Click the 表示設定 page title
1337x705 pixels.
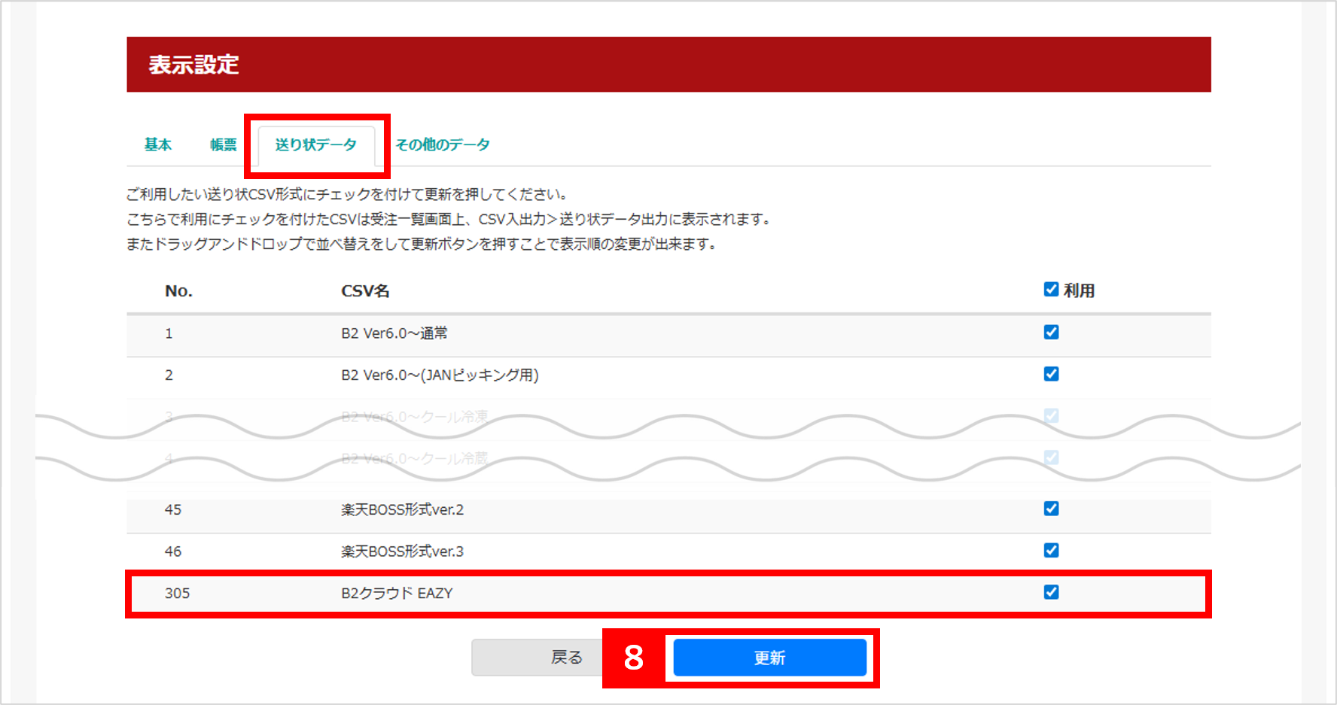pos(193,65)
